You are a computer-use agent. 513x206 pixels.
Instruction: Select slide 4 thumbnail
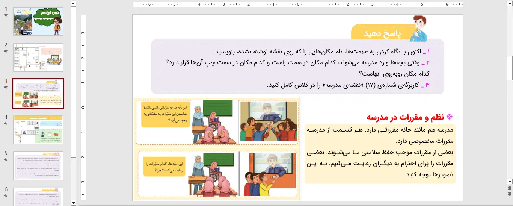(38, 129)
